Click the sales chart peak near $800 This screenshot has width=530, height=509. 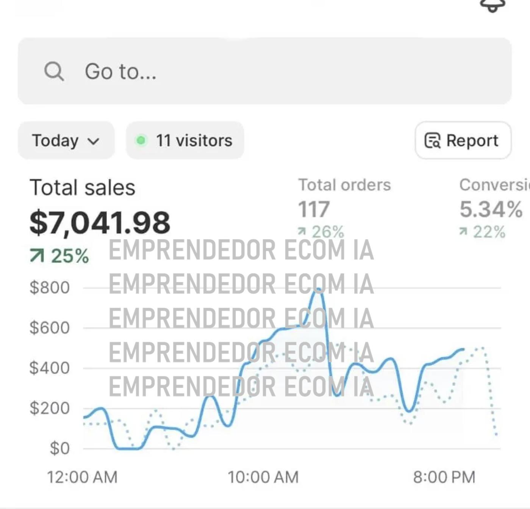[319, 290]
